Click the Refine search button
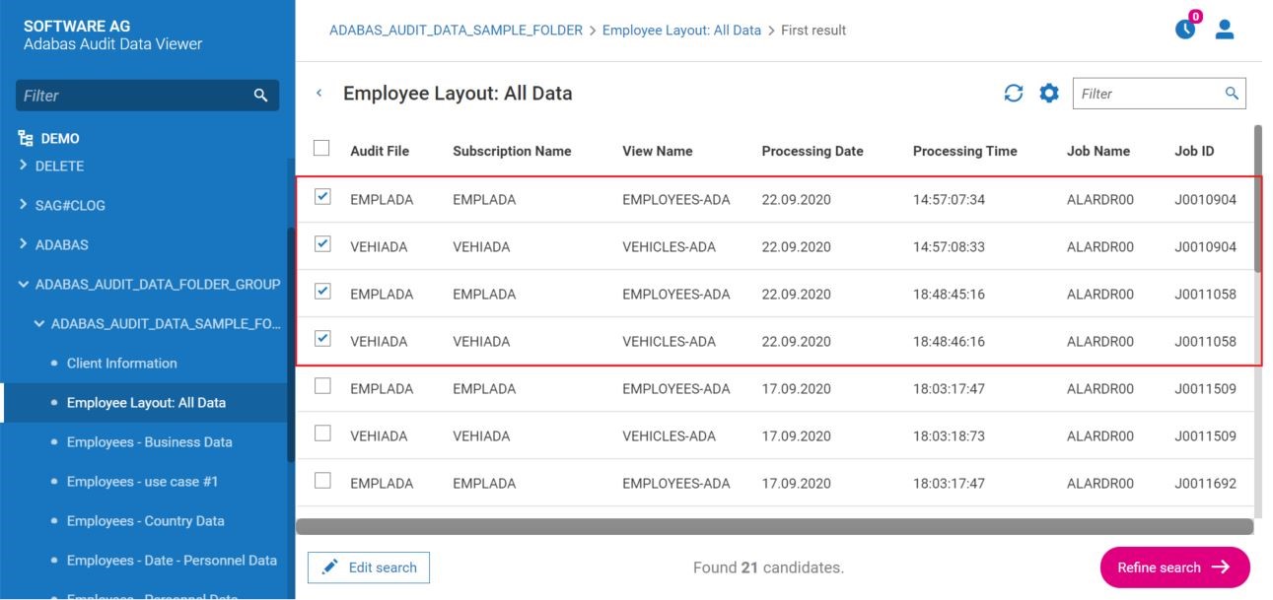The image size is (1273, 600). click(1174, 567)
